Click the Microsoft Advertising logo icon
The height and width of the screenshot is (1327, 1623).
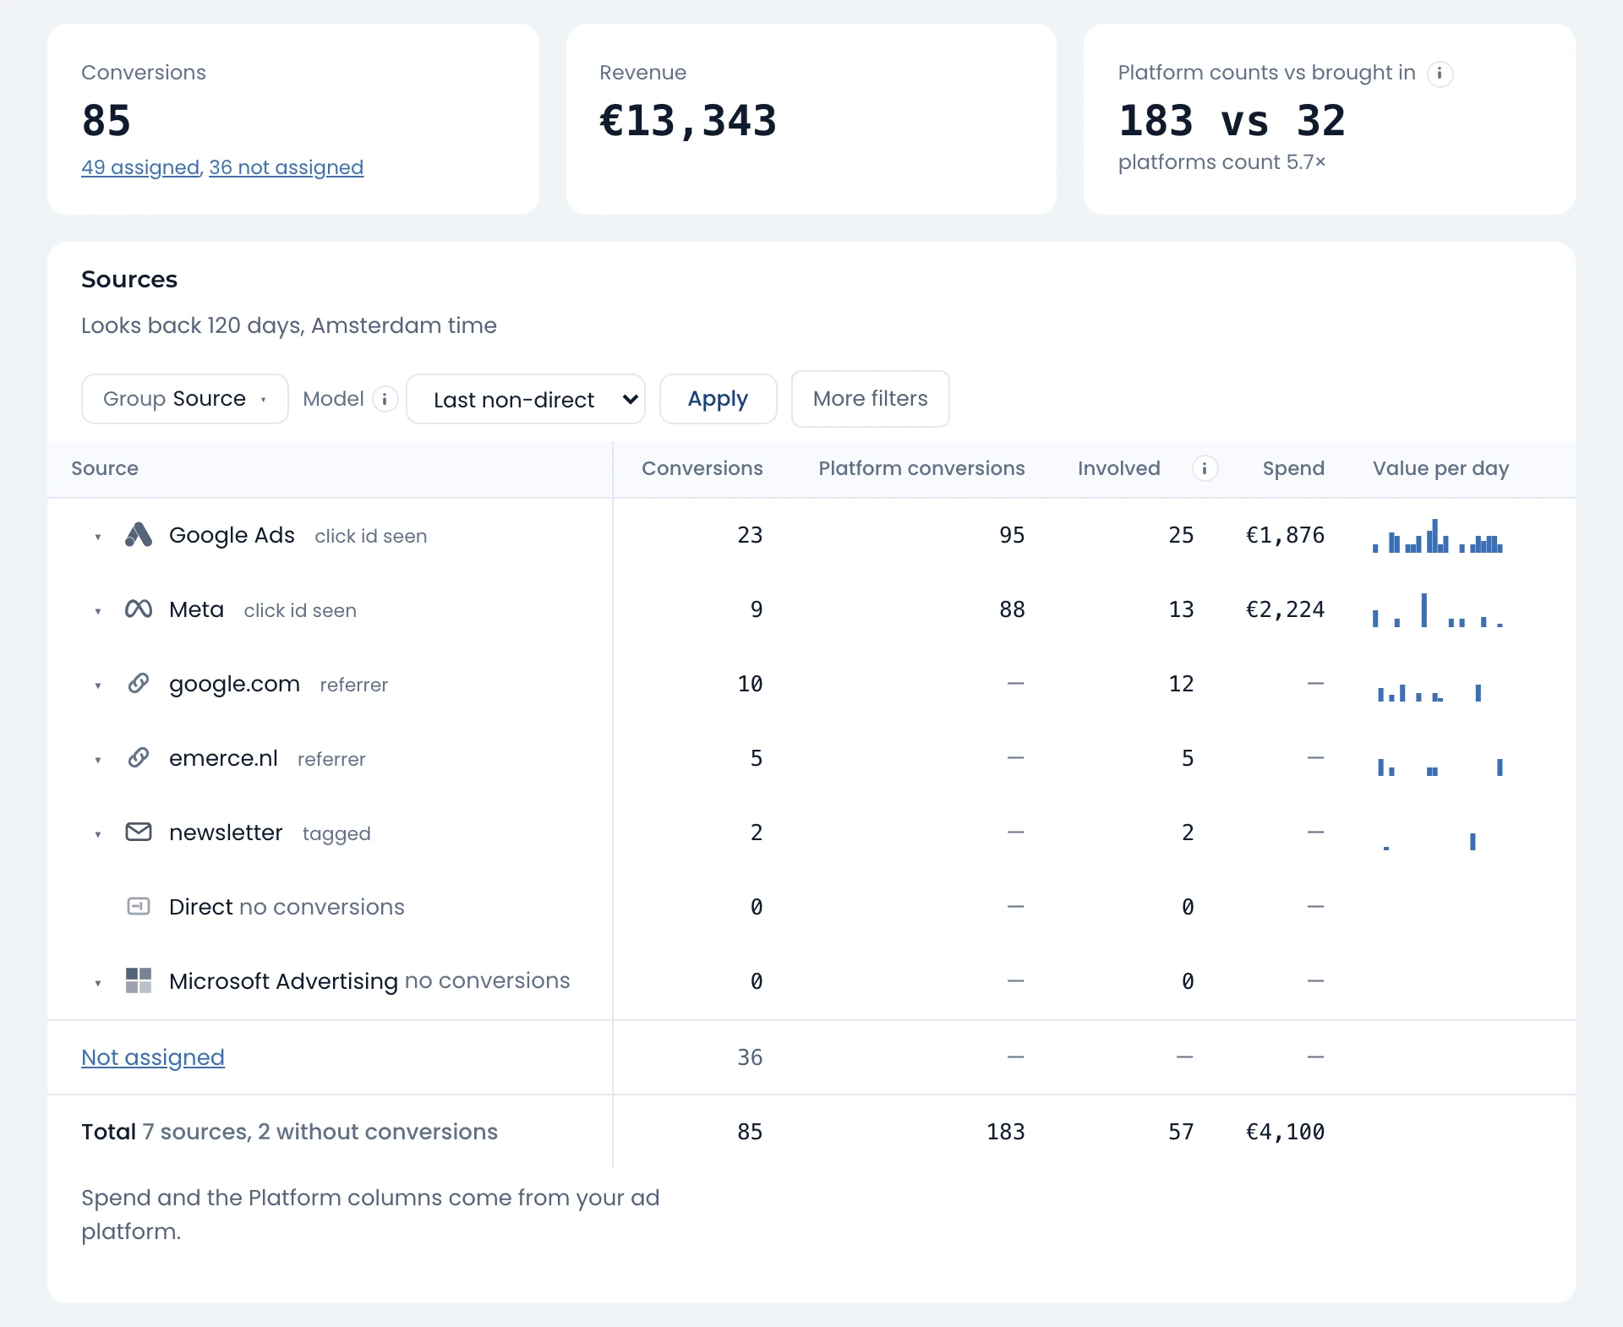[x=139, y=980]
